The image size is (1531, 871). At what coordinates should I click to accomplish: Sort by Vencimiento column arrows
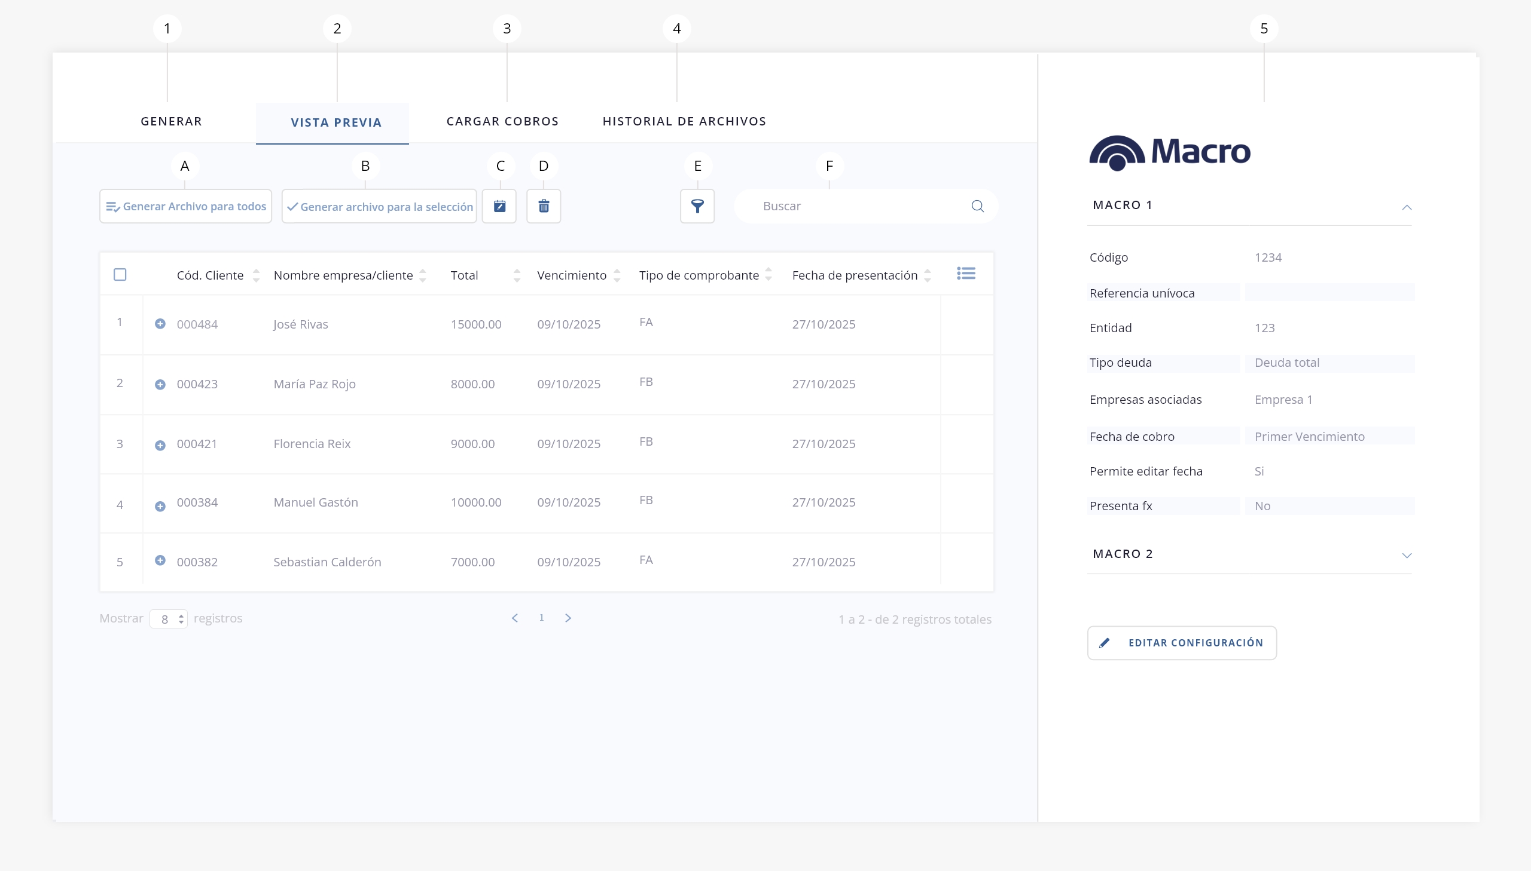(617, 276)
